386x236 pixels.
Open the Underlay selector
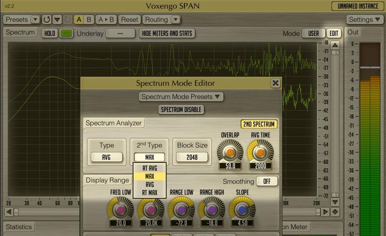[x=120, y=34]
